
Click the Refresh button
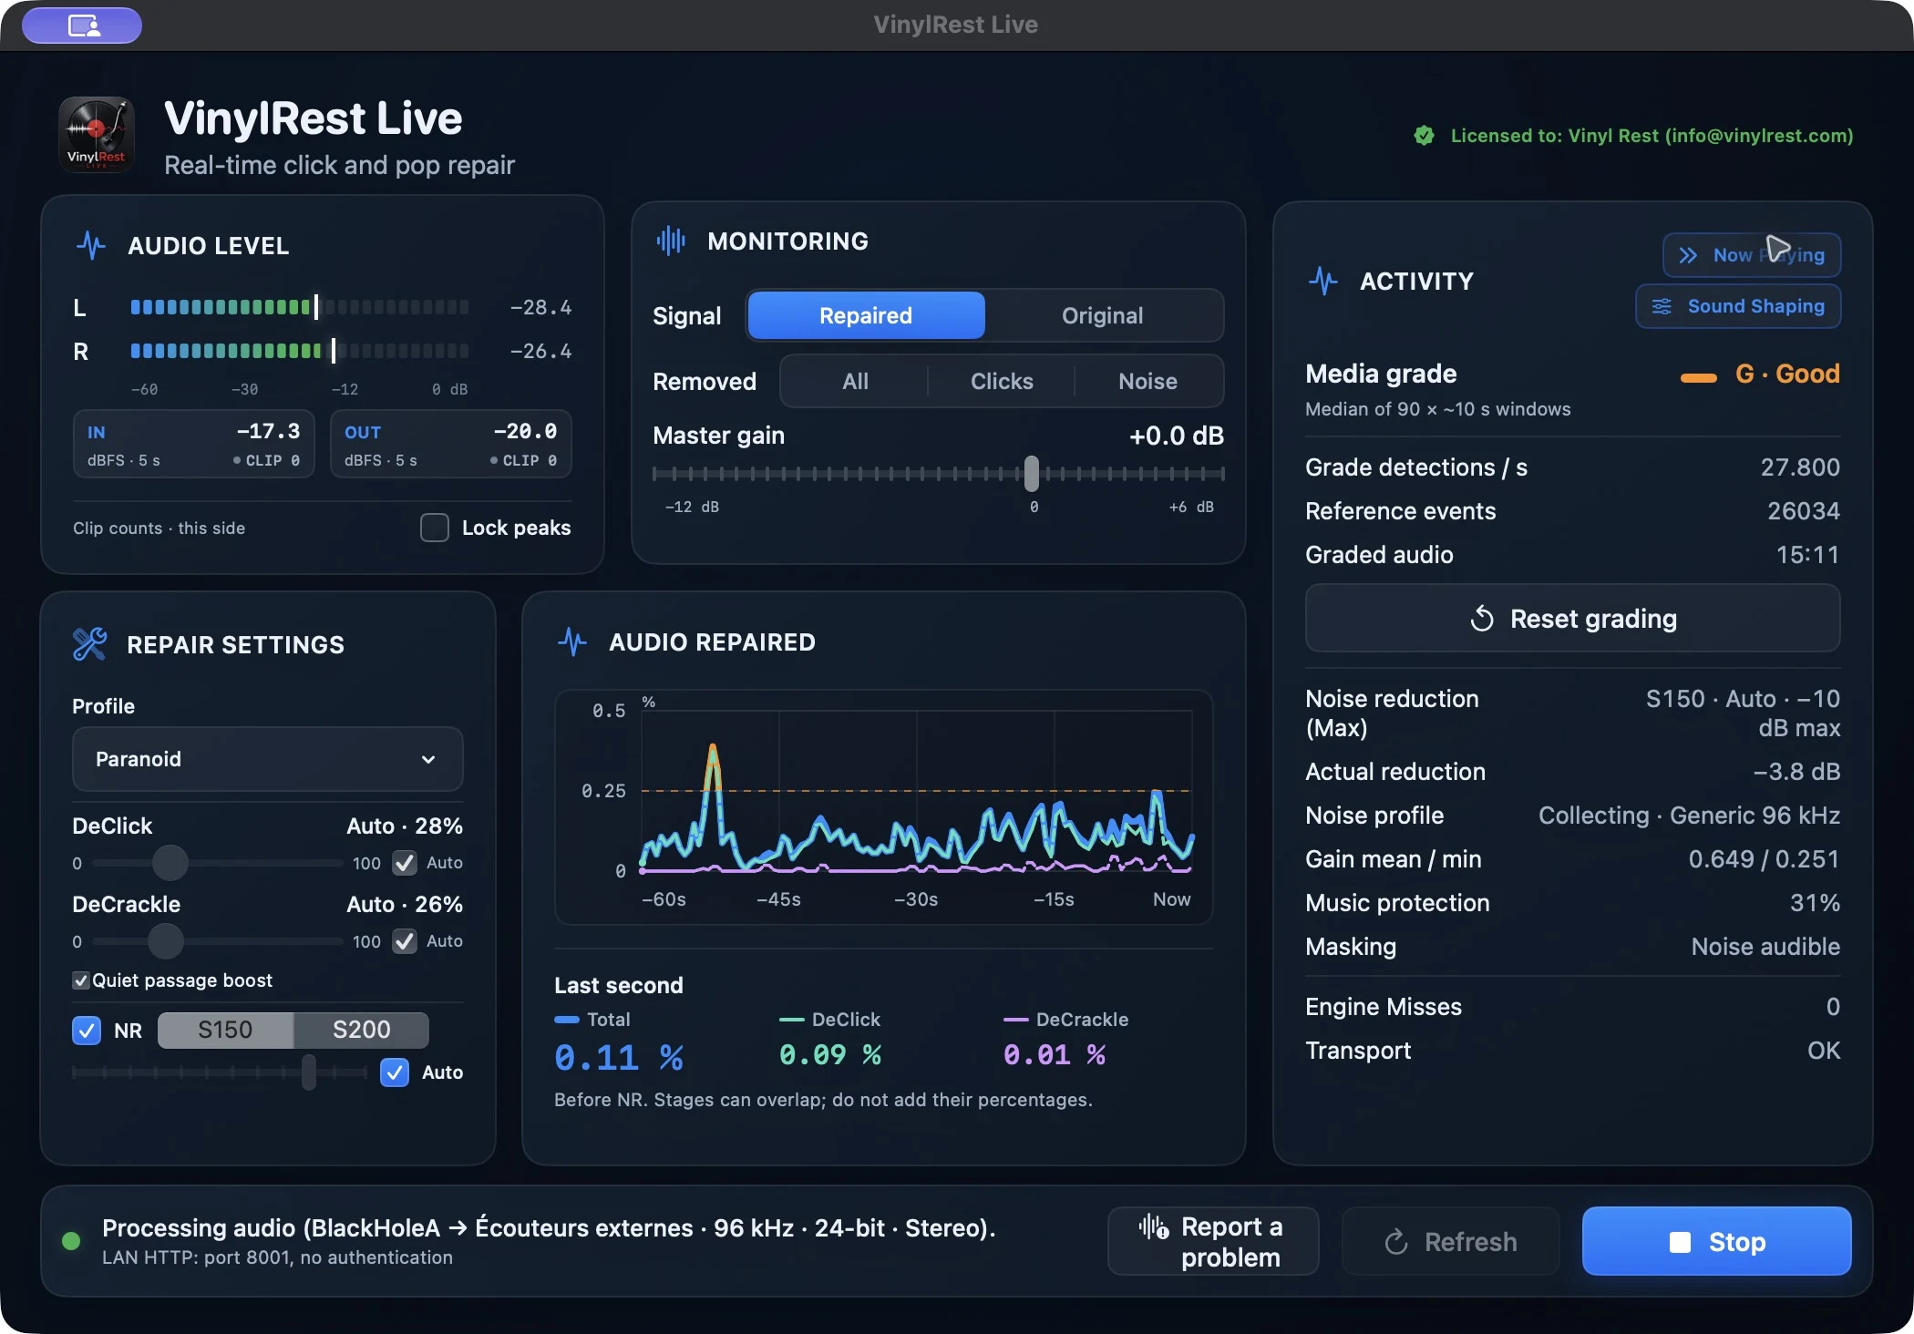[1451, 1241]
